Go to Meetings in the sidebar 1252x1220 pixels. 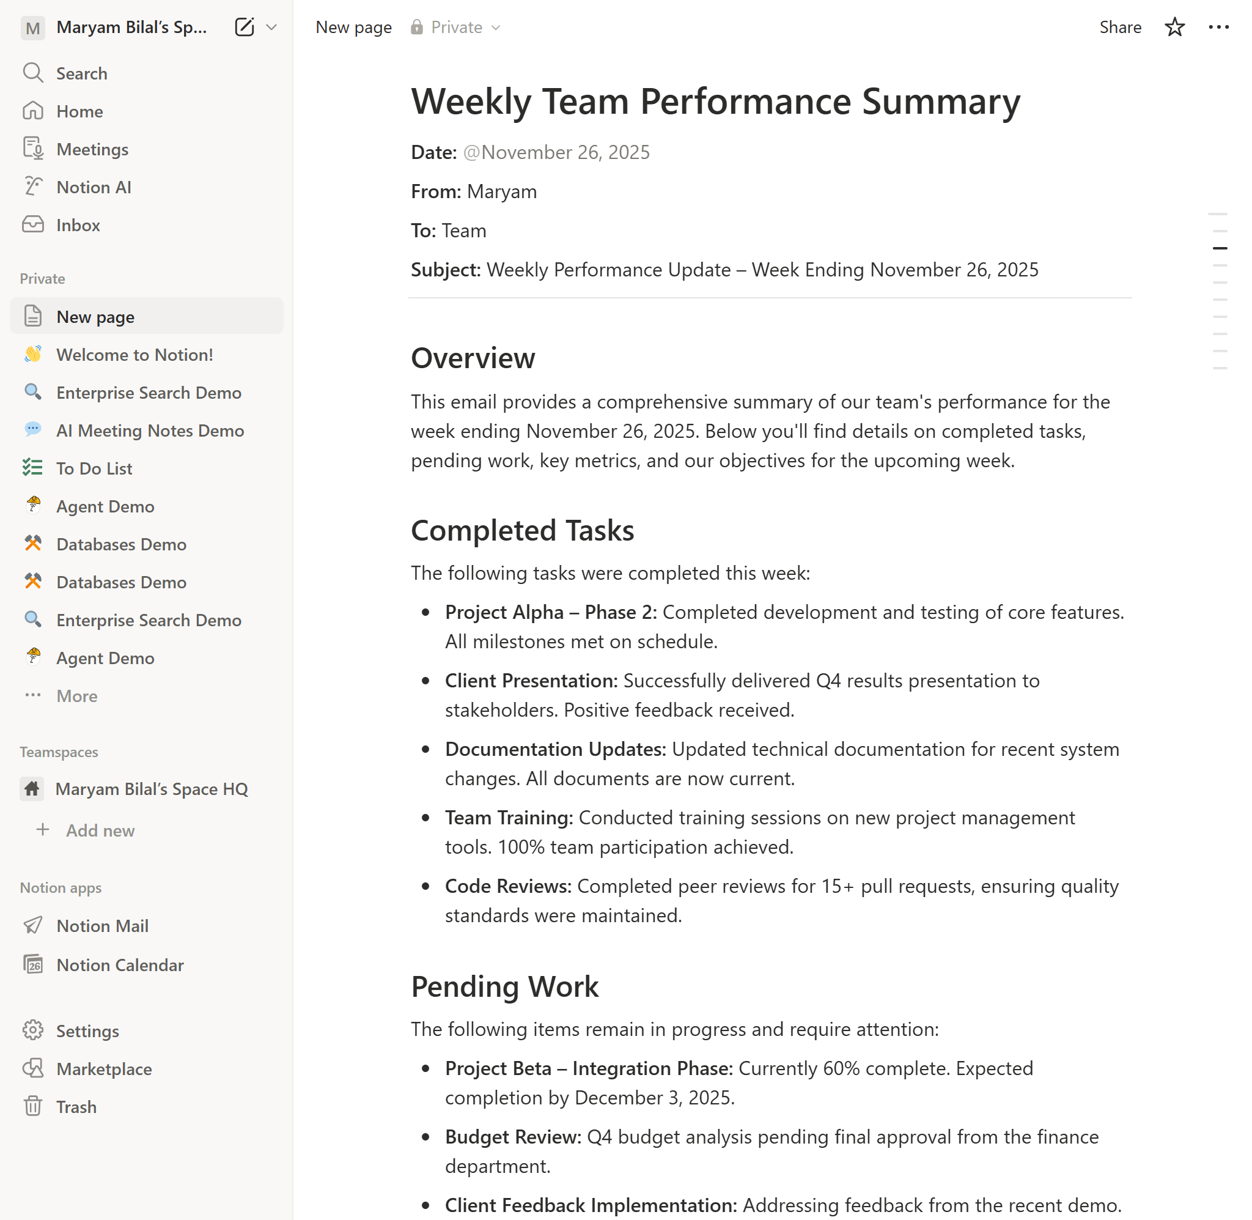tap(92, 149)
